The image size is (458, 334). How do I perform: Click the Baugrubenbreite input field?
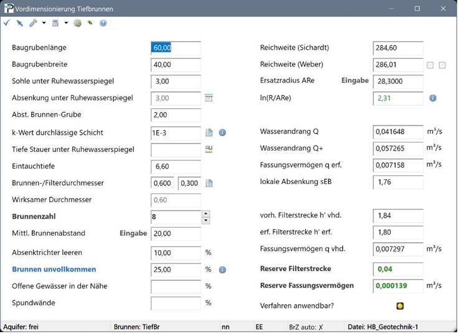pos(175,65)
